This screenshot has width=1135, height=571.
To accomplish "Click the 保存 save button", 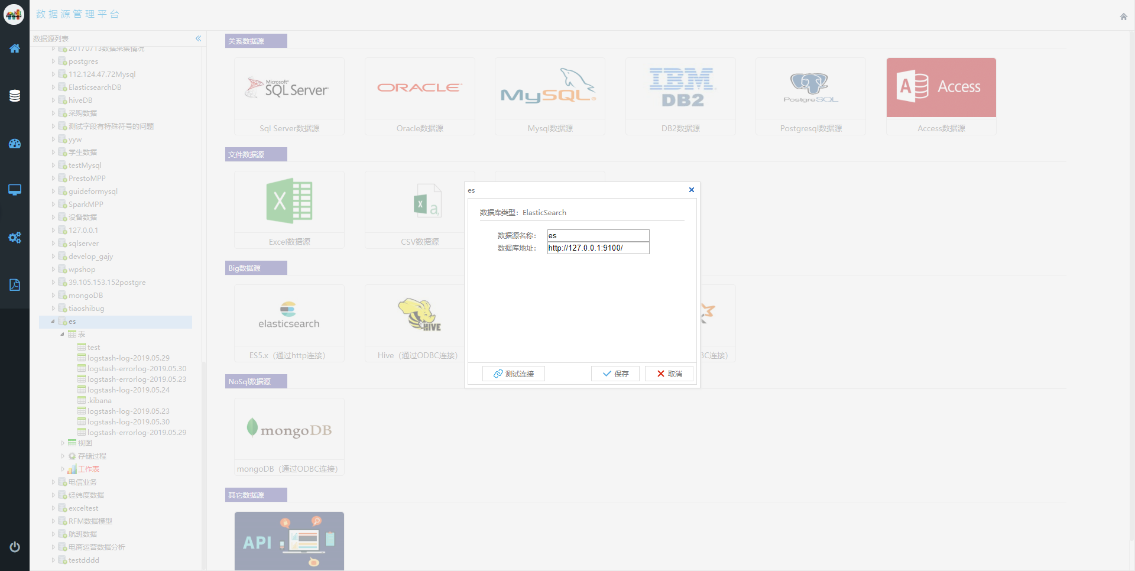I will click(615, 374).
